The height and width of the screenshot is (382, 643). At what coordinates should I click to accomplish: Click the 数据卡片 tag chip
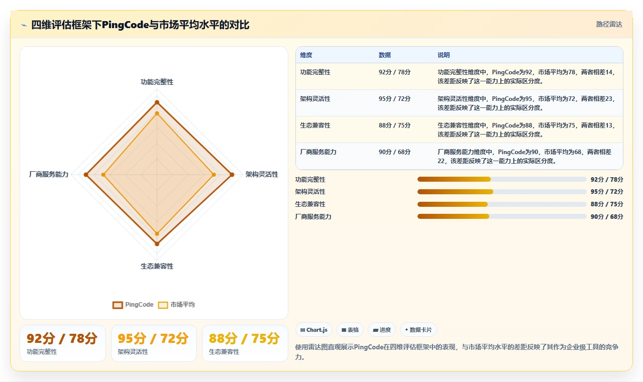tap(418, 330)
